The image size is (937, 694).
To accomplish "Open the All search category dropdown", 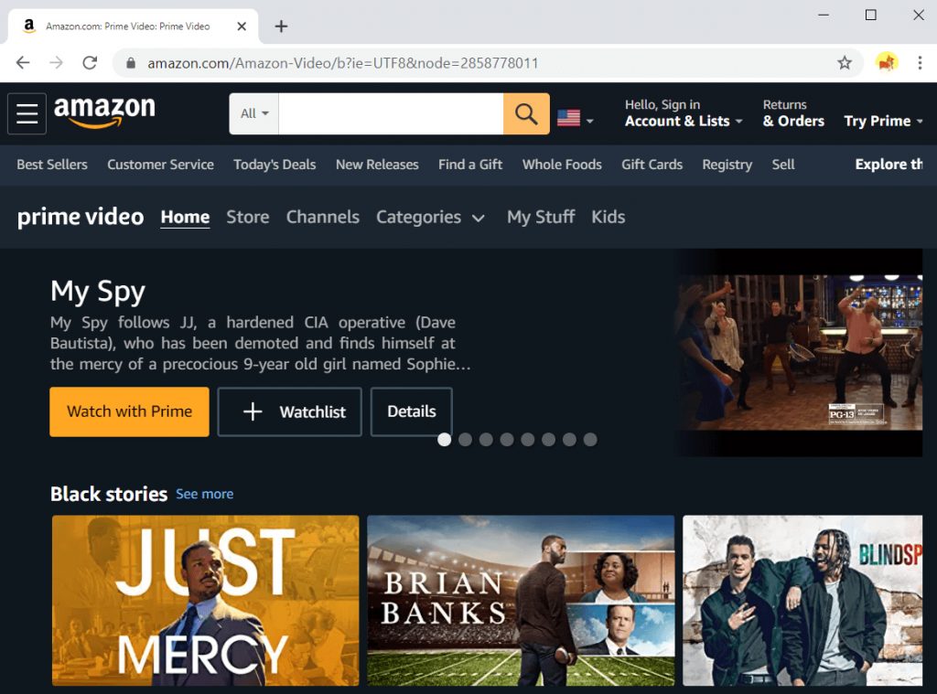I will [254, 113].
